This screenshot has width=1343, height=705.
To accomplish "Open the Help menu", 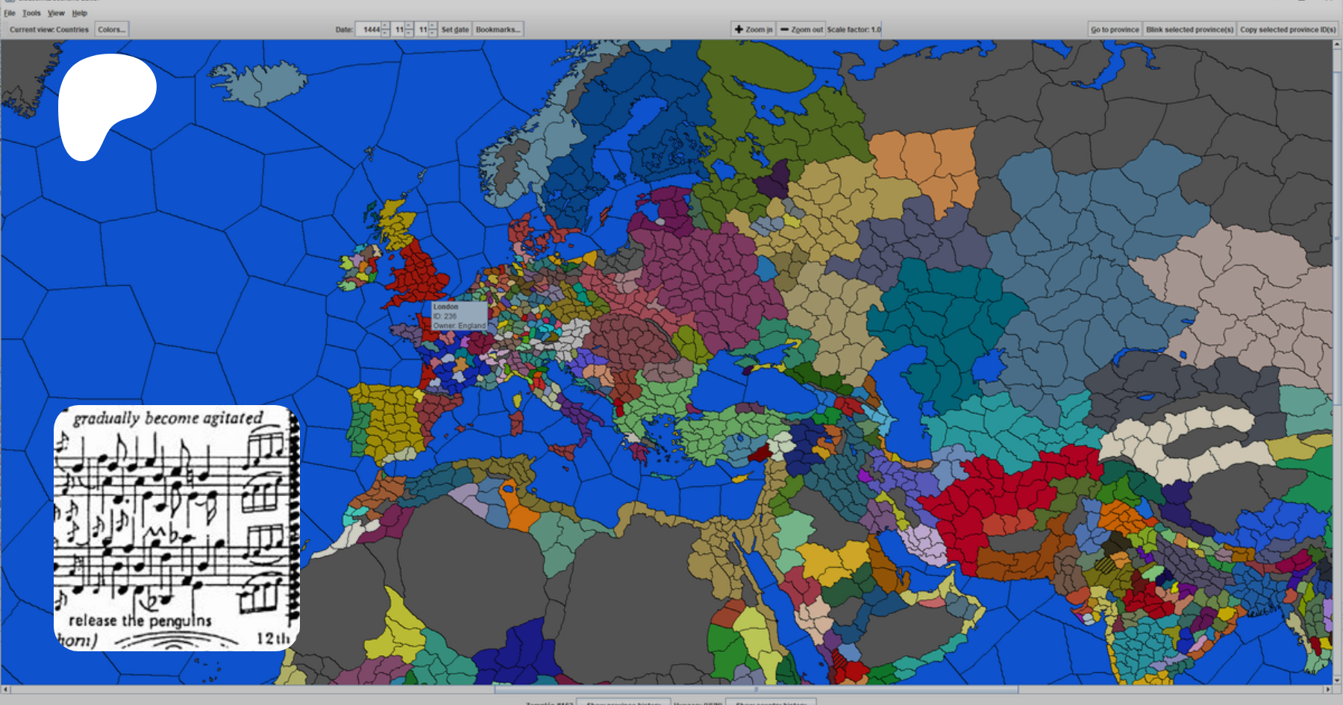I will pyautogui.click(x=79, y=13).
